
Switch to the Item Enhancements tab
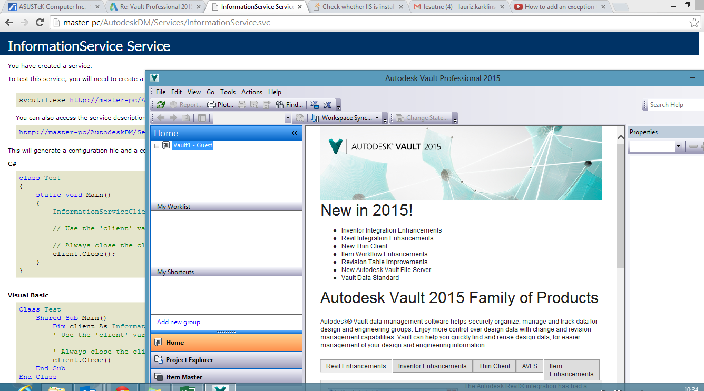571,370
